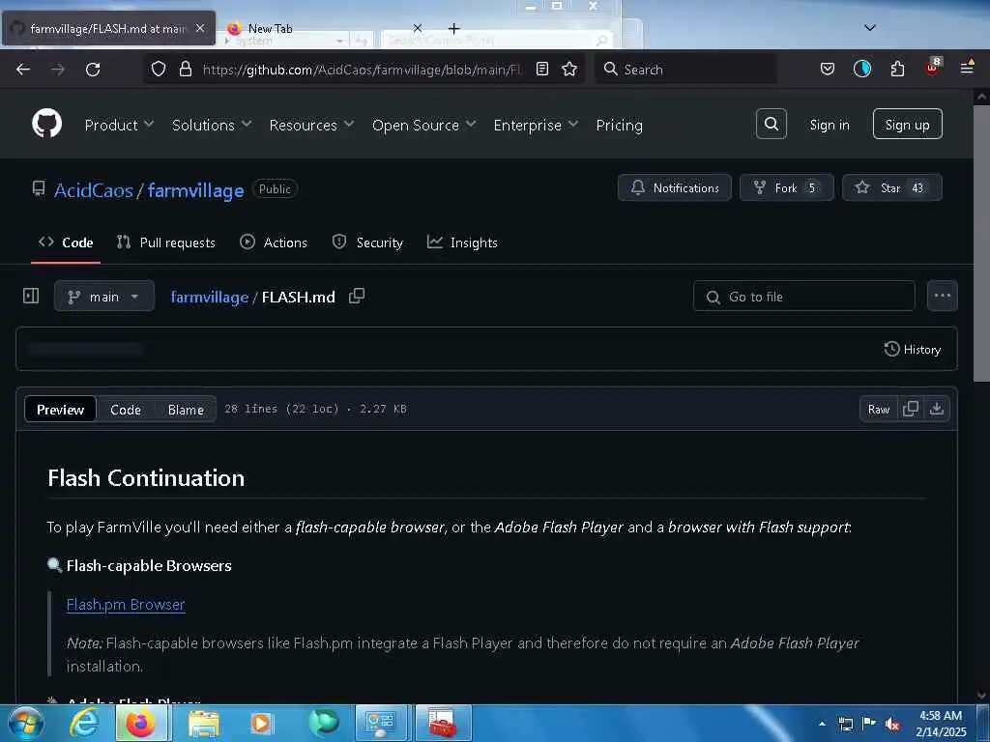Switch to the Insights tab

click(462, 243)
